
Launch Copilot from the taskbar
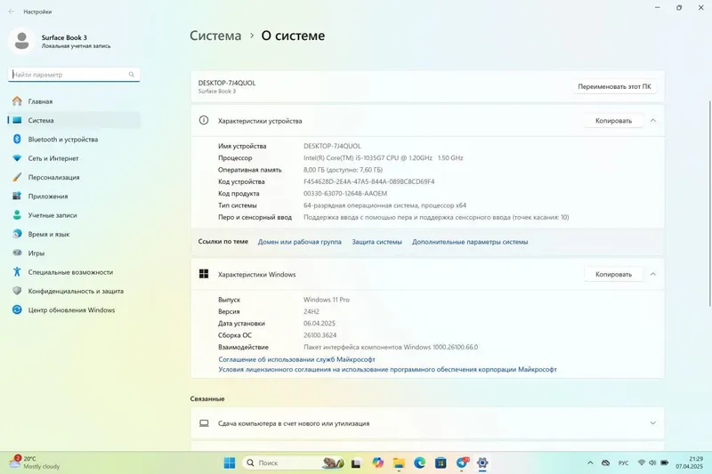(377, 462)
